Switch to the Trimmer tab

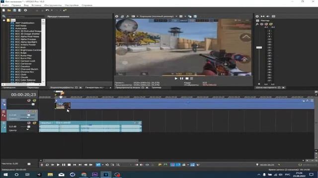point(157,88)
